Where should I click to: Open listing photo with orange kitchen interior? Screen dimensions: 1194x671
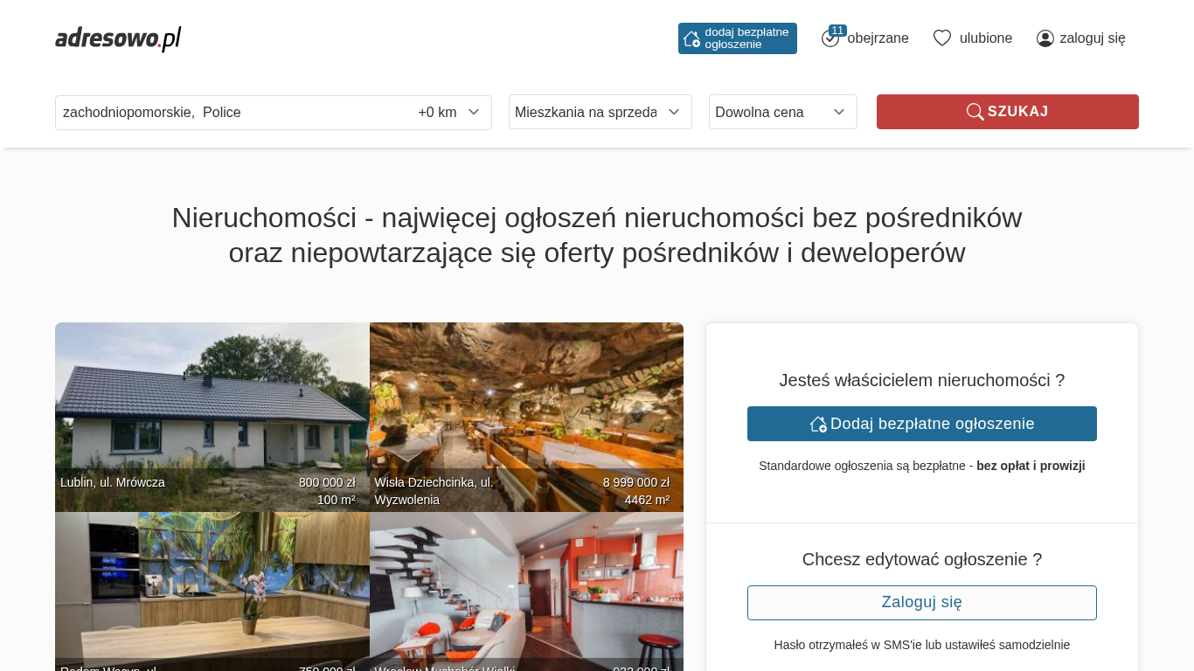point(526,591)
